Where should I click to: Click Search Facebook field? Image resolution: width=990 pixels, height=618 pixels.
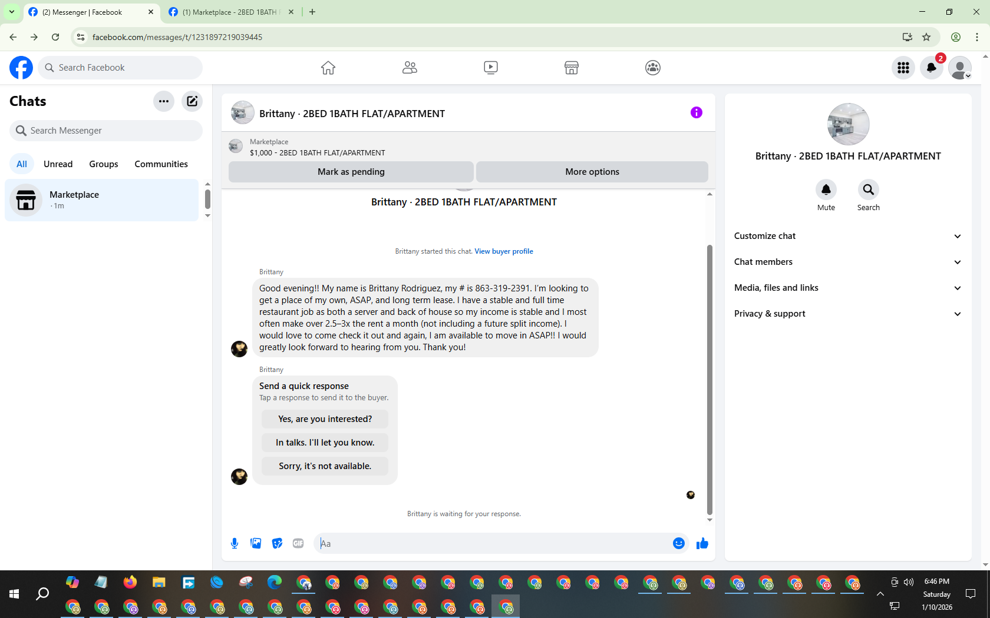pyautogui.click(x=121, y=68)
